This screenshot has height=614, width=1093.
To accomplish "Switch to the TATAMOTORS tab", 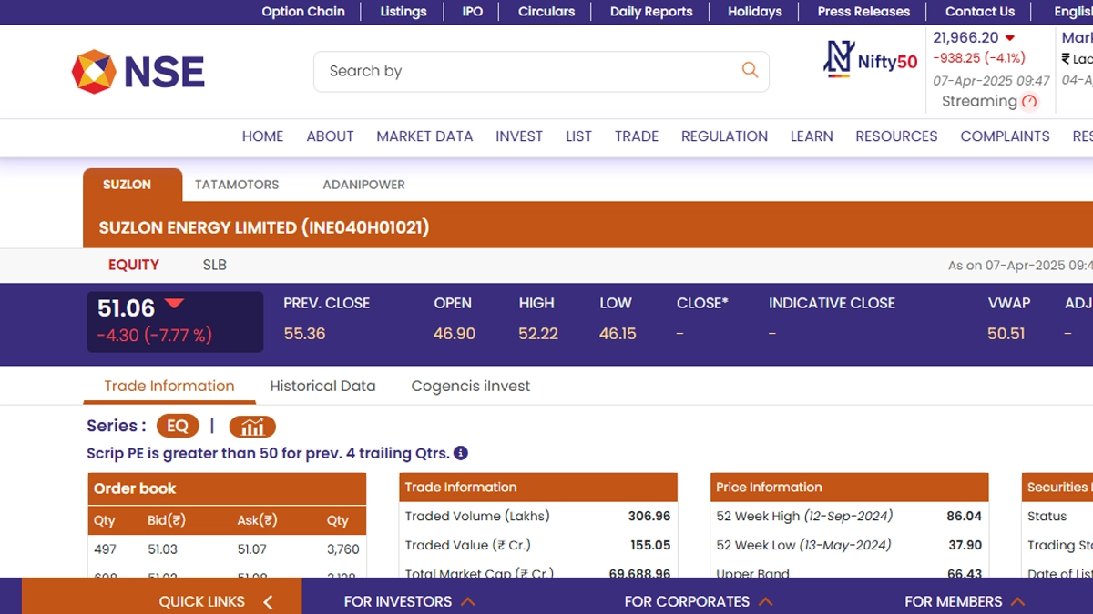I will pos(237,185).
